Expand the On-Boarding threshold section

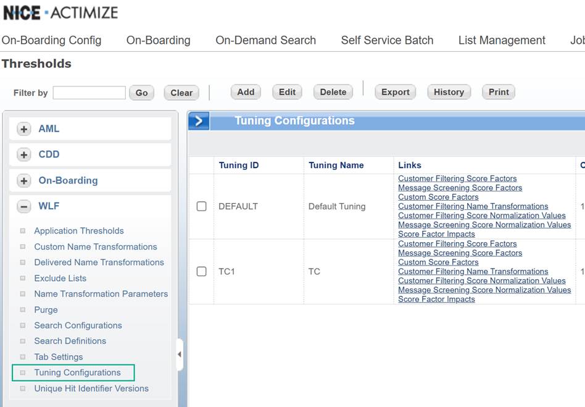pyautogui.click(x=24, y=181)
